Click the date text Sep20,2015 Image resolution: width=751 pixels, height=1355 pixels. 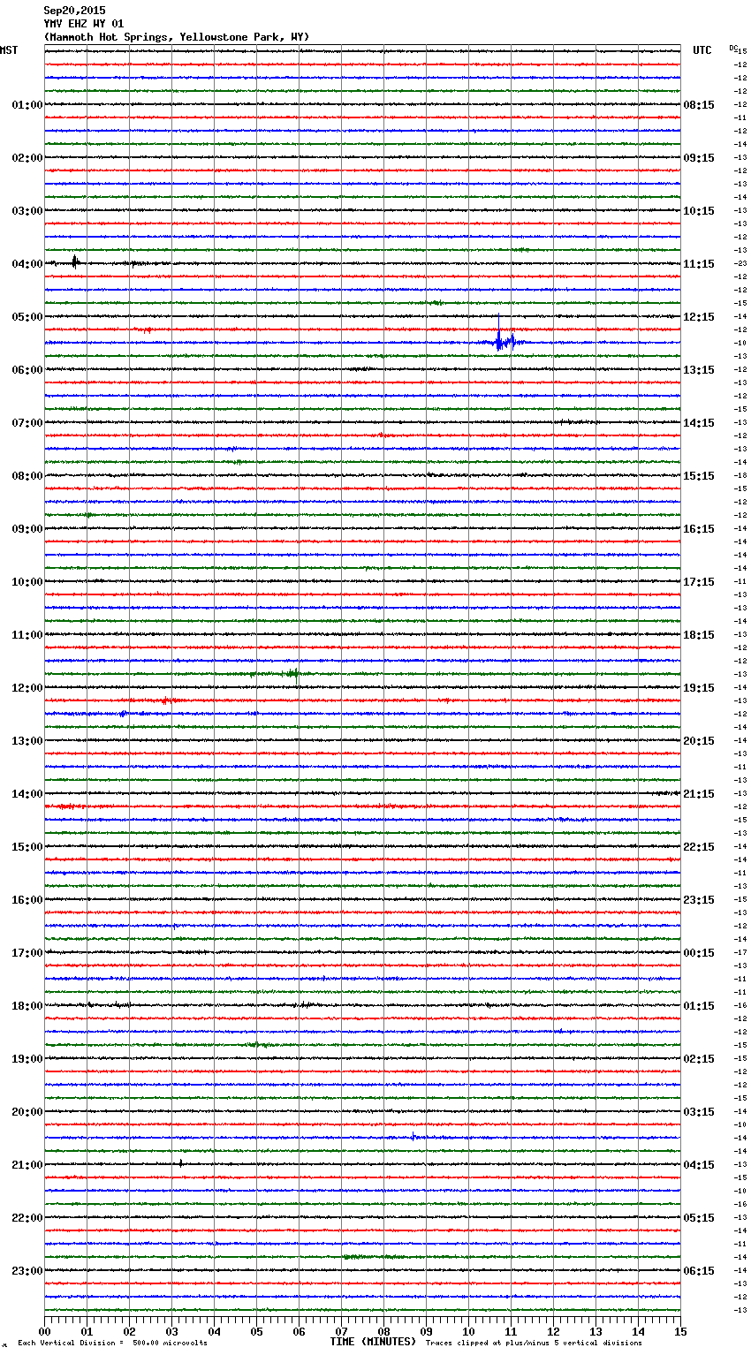[74, 11]
